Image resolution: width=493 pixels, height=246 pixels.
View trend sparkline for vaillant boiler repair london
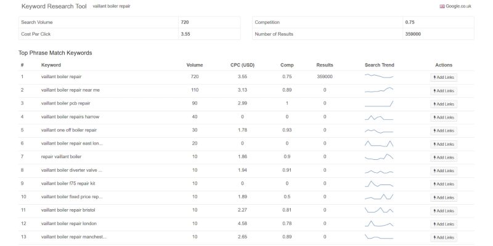pyautogui.click(x=379, y=224)
